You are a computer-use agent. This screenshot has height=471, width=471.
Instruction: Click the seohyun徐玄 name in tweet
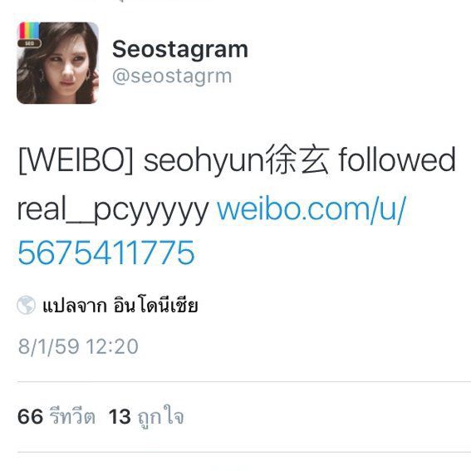(x=237, y=160)
